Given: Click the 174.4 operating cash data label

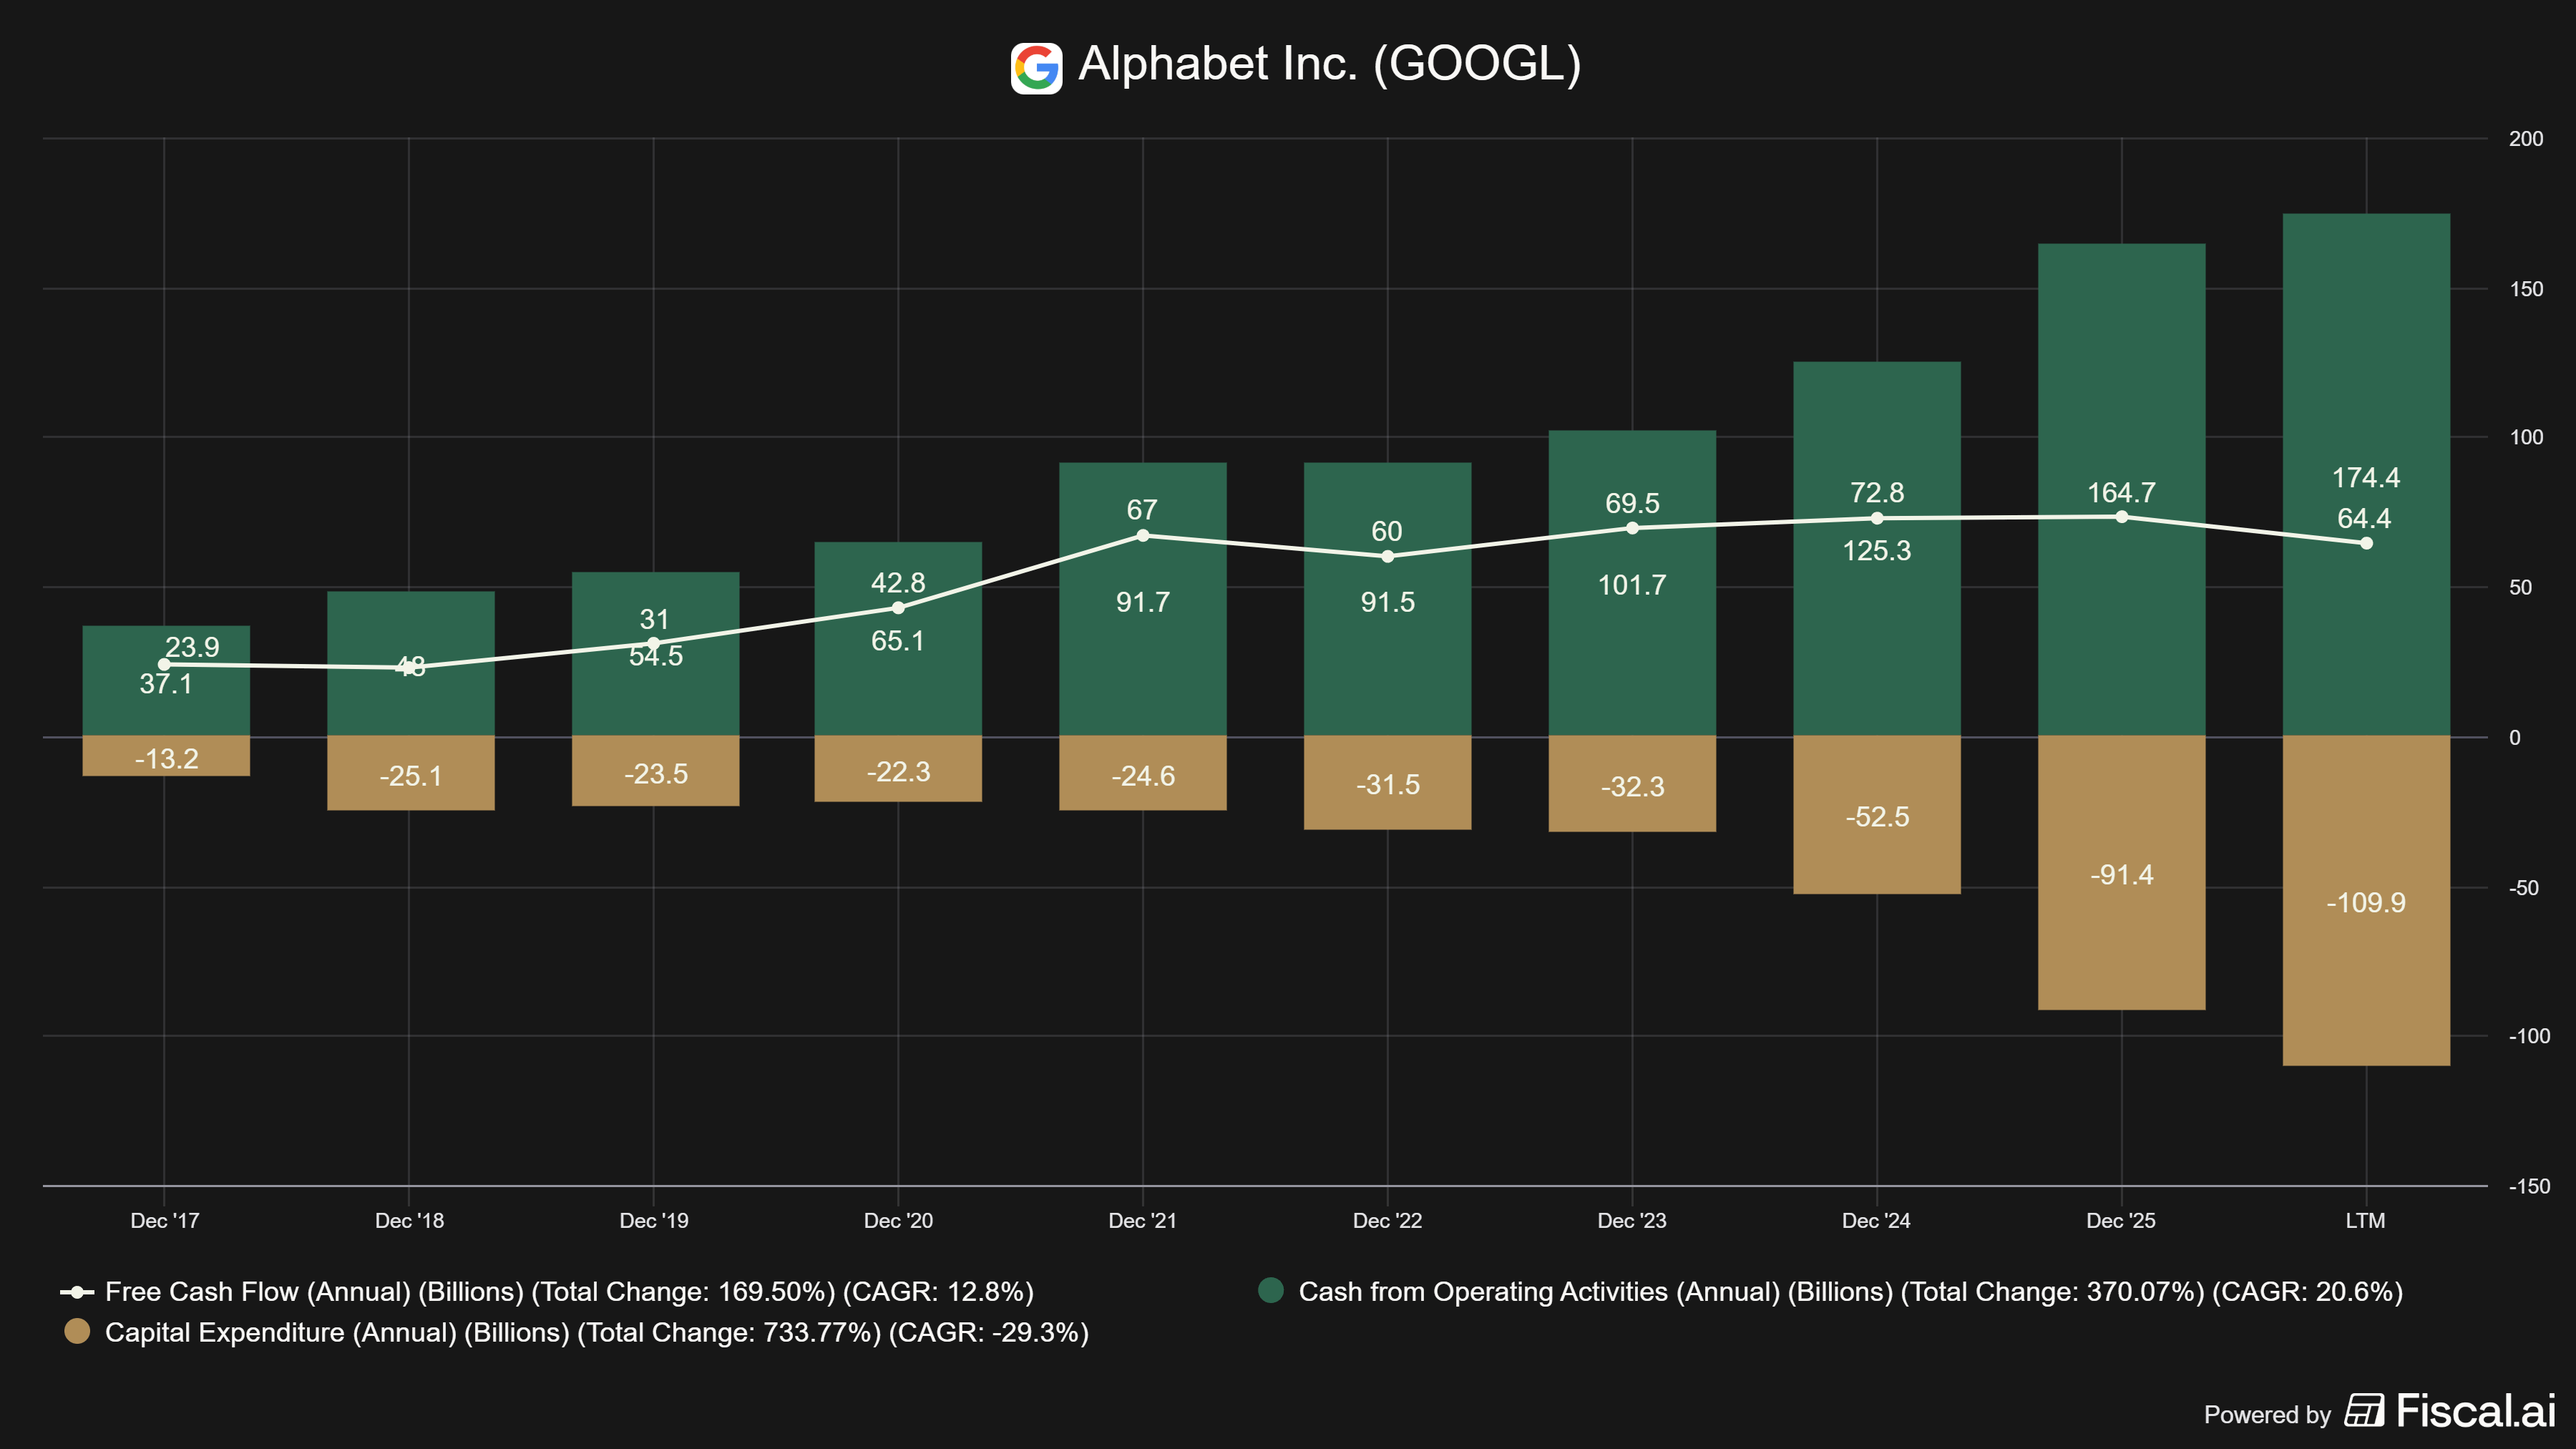Looking at the screenshot, I should pos(2366,478).
